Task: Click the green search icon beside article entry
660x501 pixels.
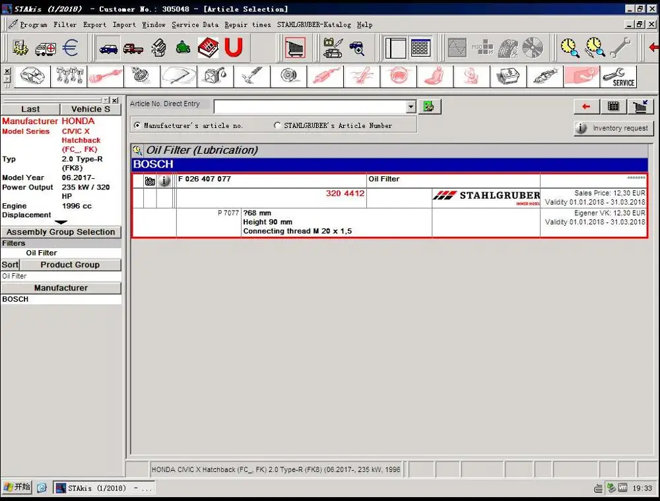Action: coord(429,106)
